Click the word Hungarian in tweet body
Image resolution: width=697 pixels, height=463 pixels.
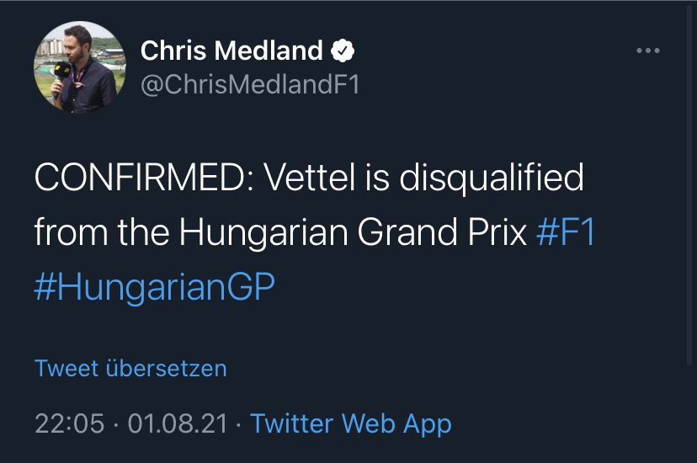[x=263, y=233]
